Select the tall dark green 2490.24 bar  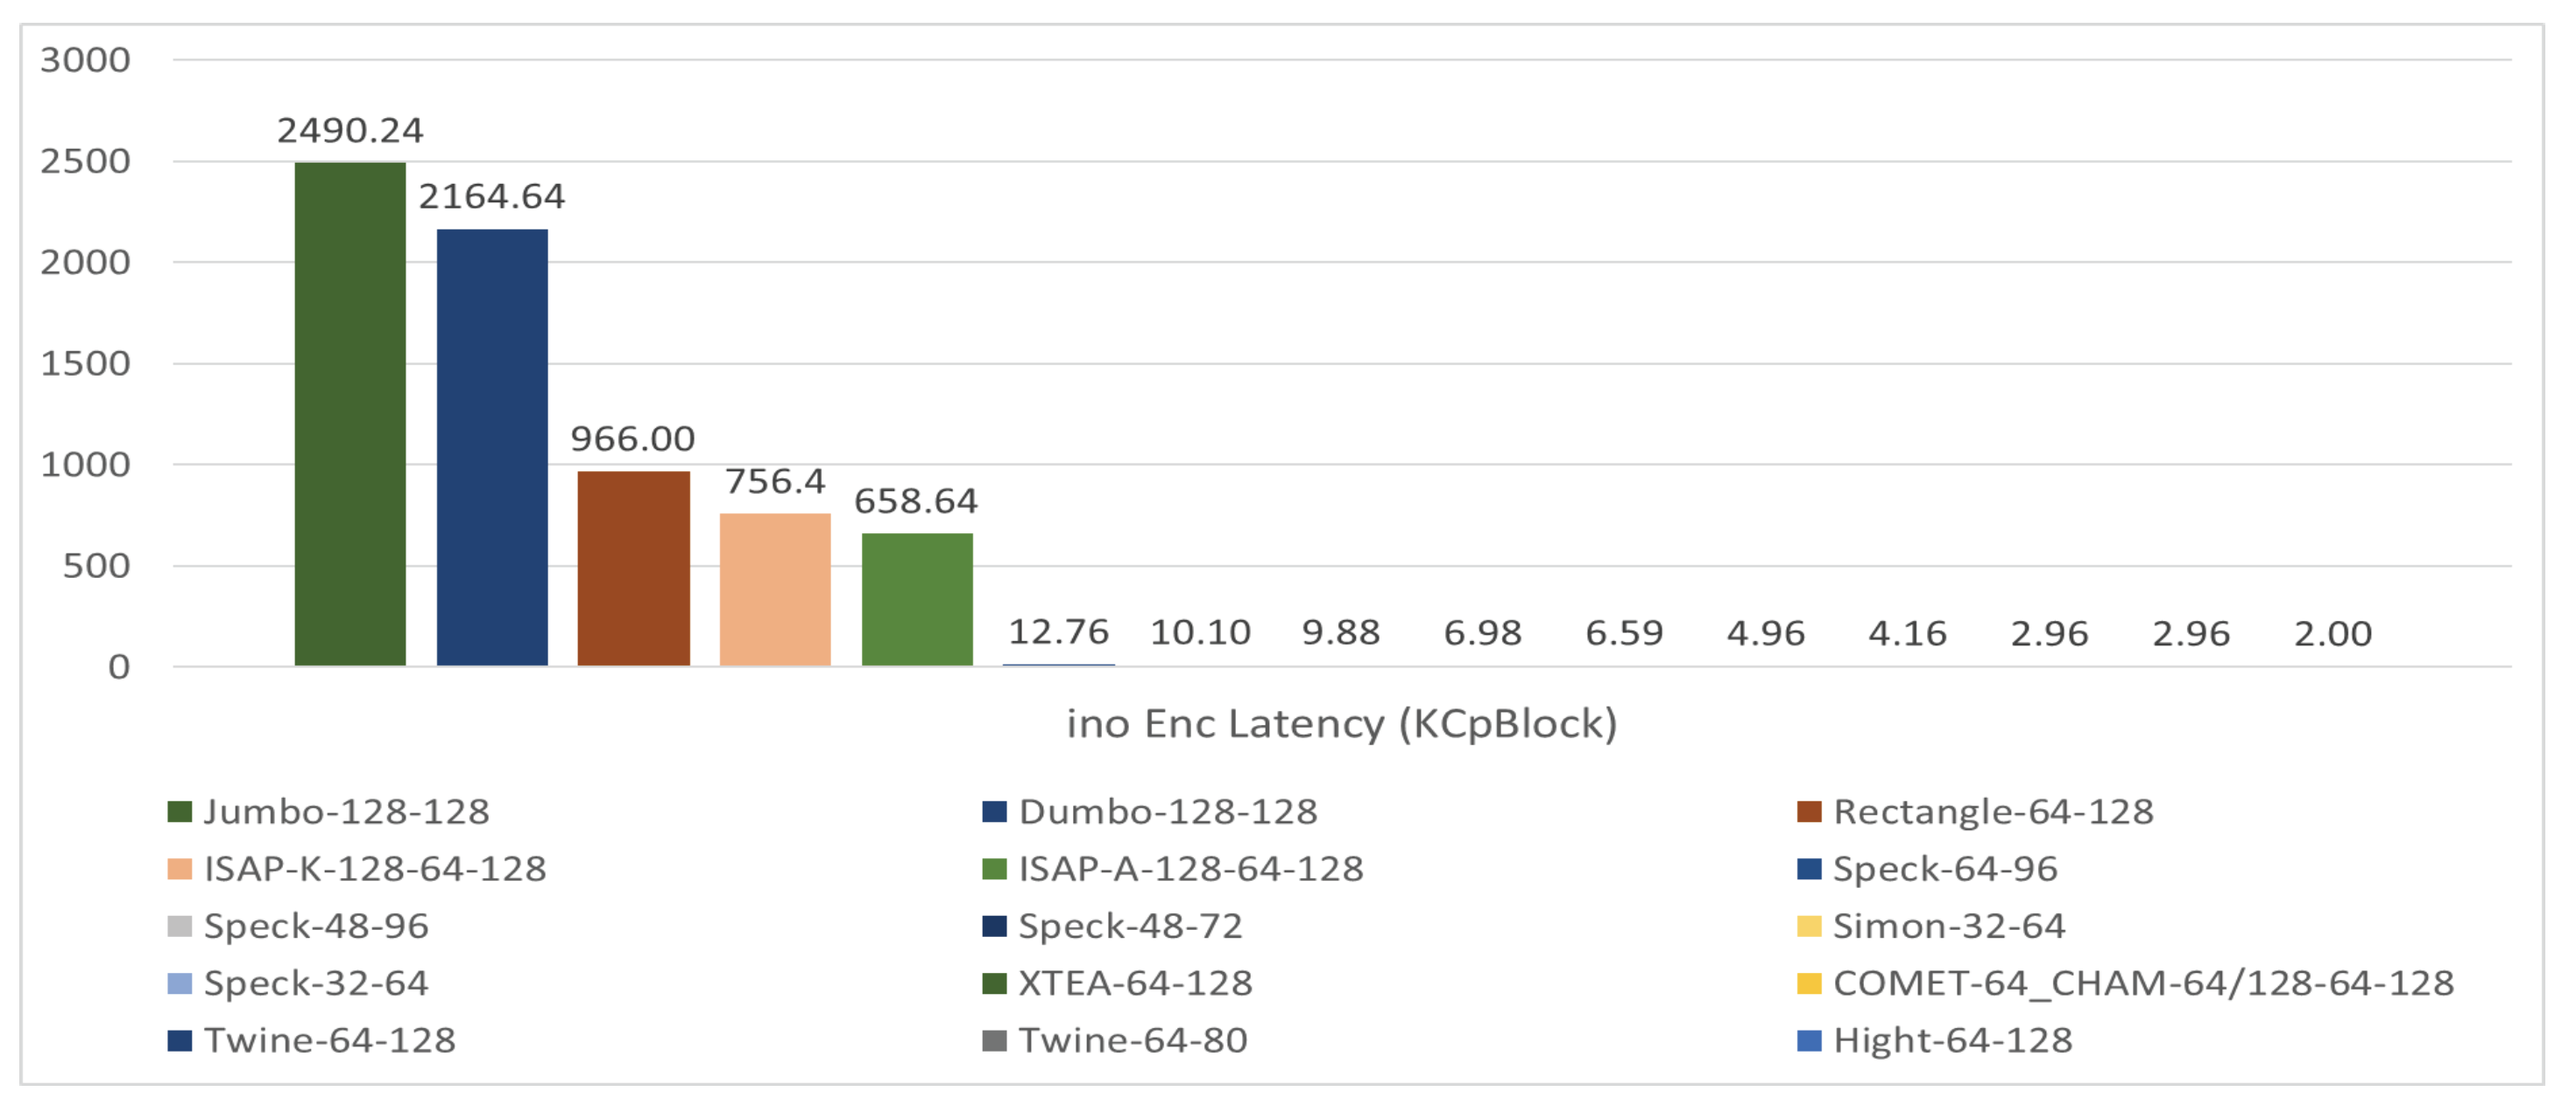pos(350,413)
